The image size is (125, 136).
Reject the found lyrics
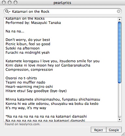click(99, 130)
